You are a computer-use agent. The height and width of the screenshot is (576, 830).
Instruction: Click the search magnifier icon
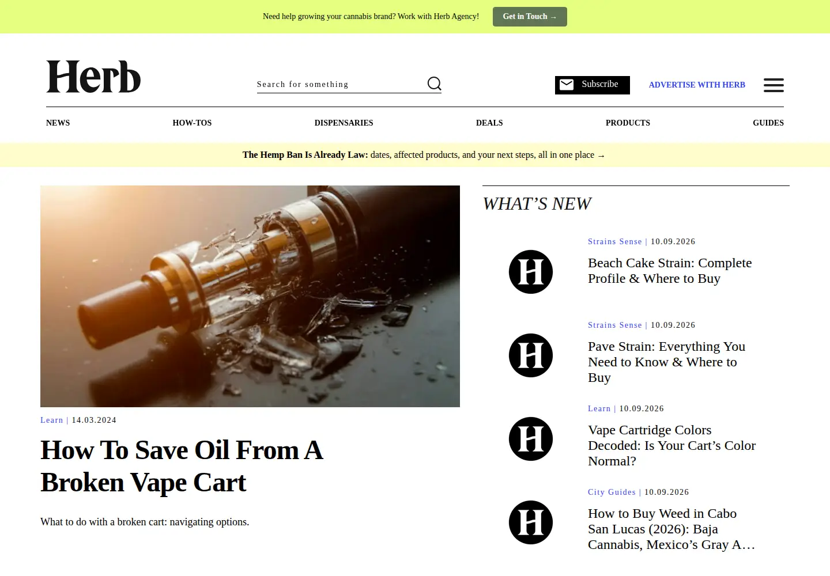435,84
